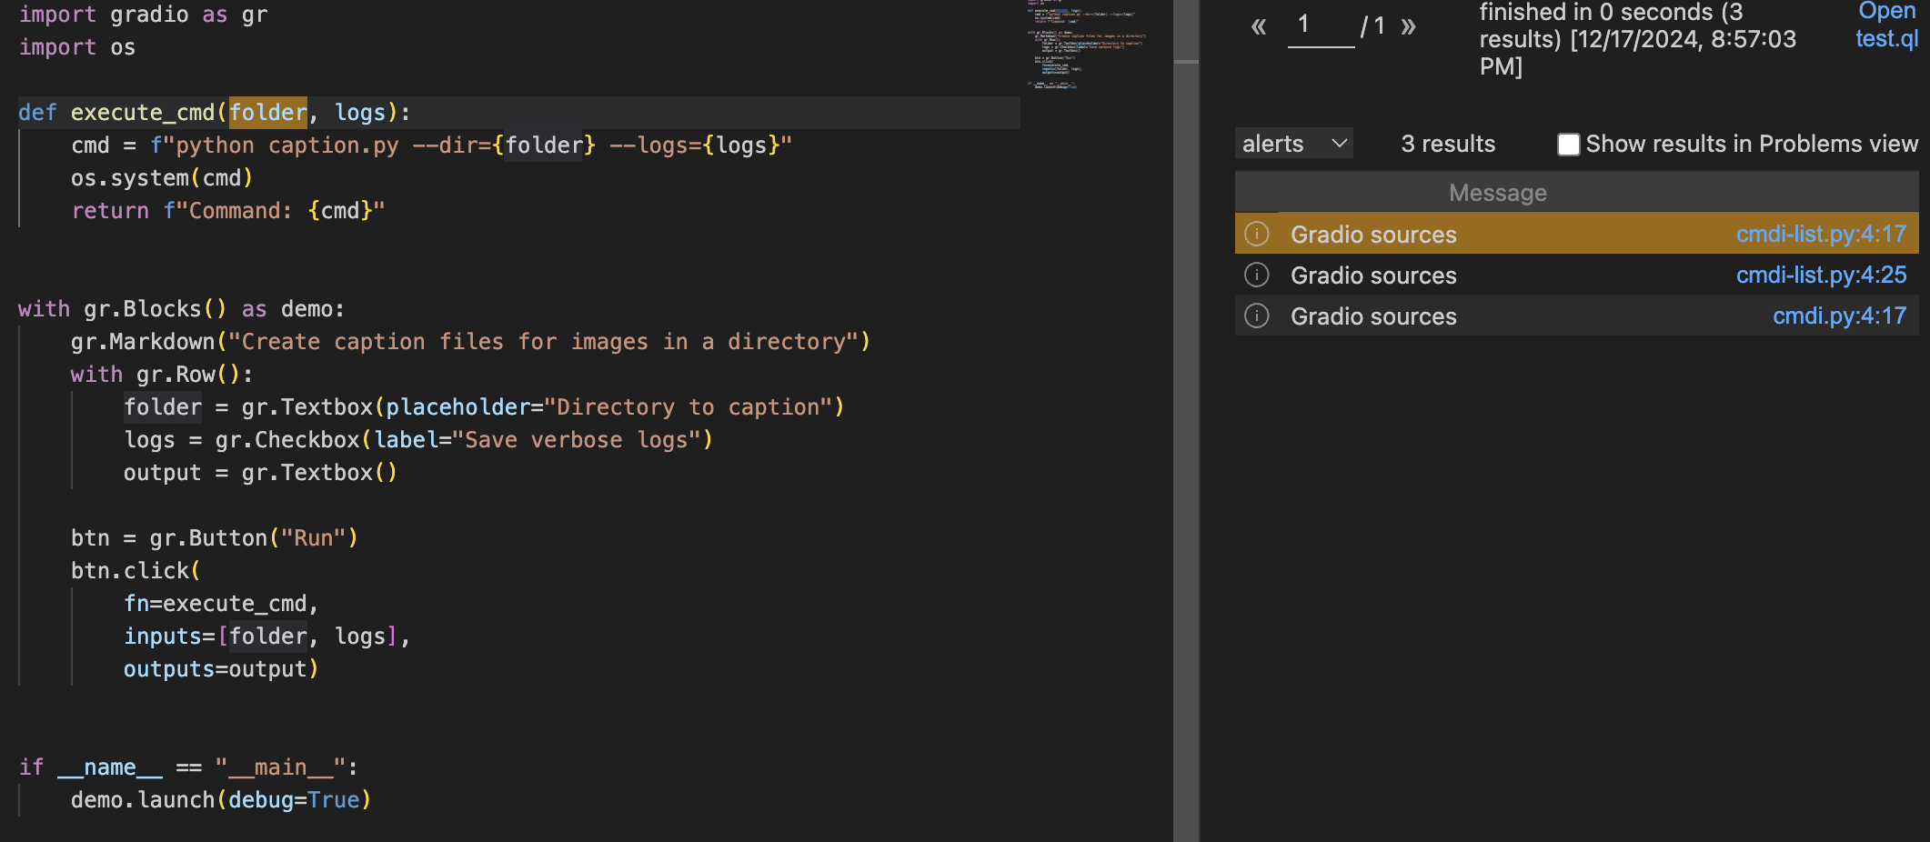Open the alerts result set dropdown
This screenshot has height=842, width=1930.
tap(1293, 144)
